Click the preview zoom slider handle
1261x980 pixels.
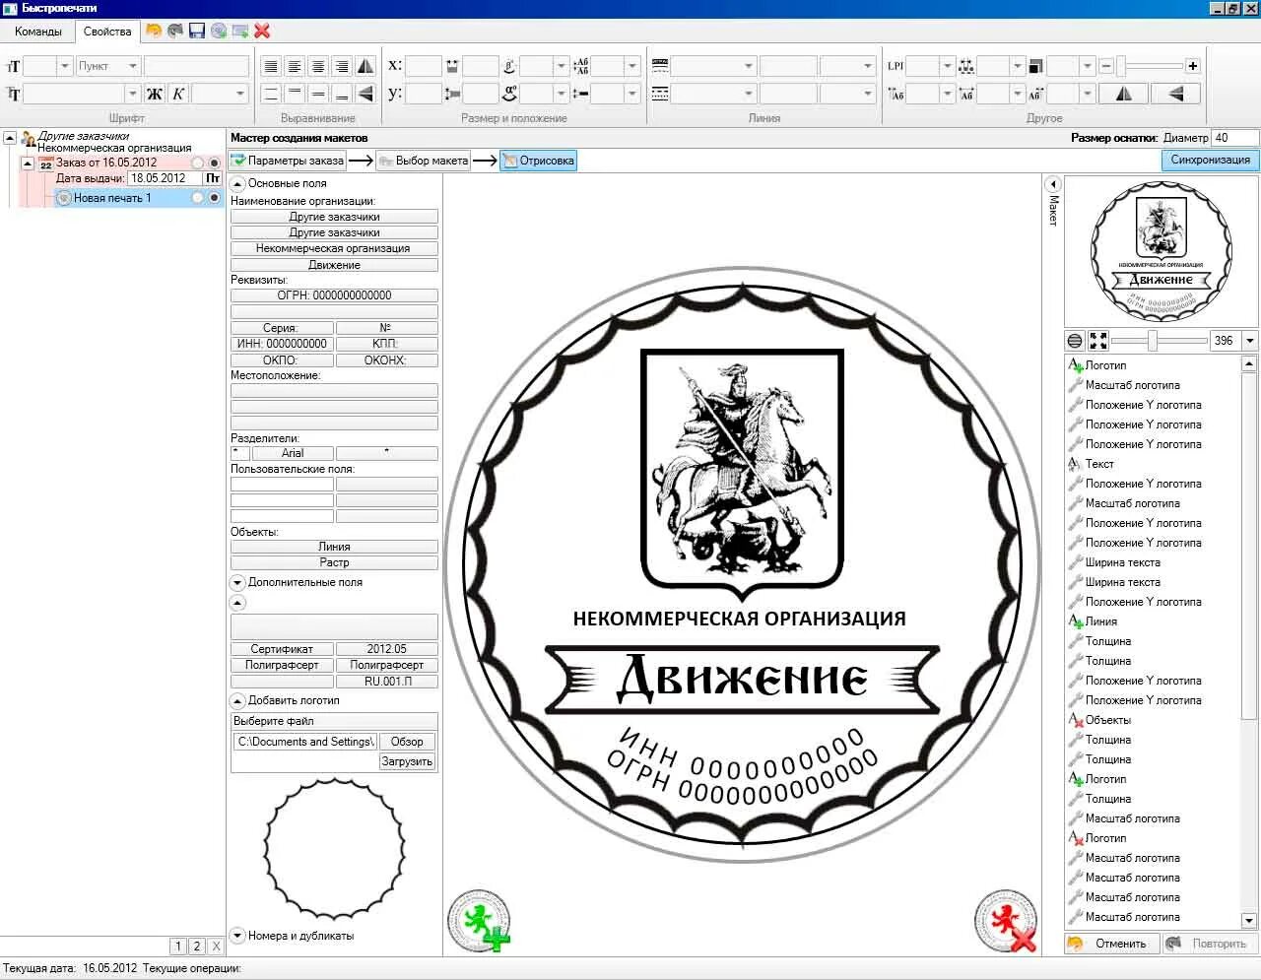coord(1151,341)
